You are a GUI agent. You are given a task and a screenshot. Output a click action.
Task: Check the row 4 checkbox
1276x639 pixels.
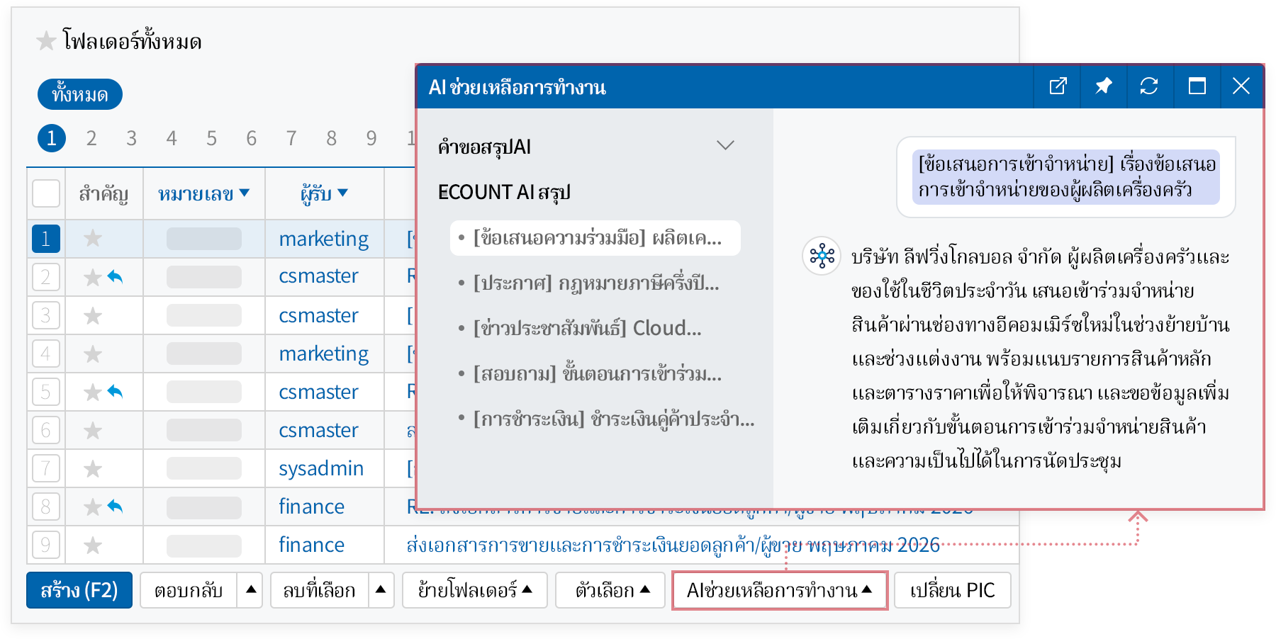pyautogui.click(x=46, y=354)
